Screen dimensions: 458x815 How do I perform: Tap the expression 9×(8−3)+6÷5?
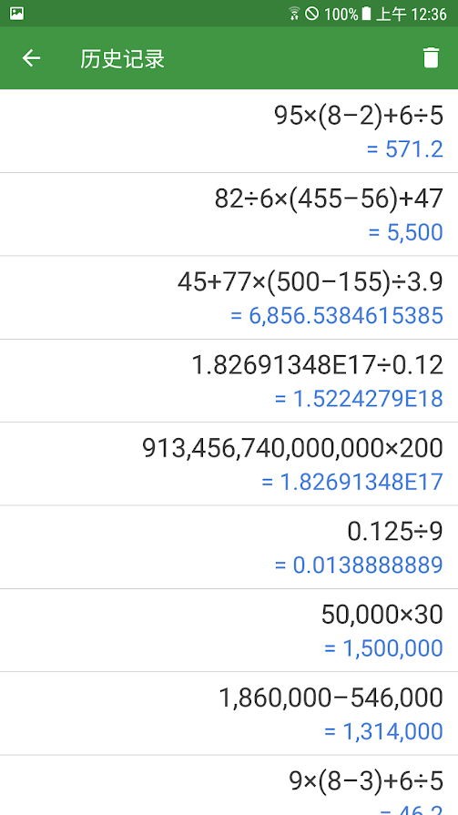coord(366,780)
